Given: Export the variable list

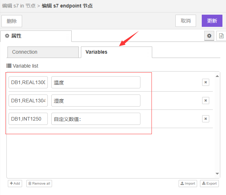Looking at the screenshot, I should [x=209, y=184].
